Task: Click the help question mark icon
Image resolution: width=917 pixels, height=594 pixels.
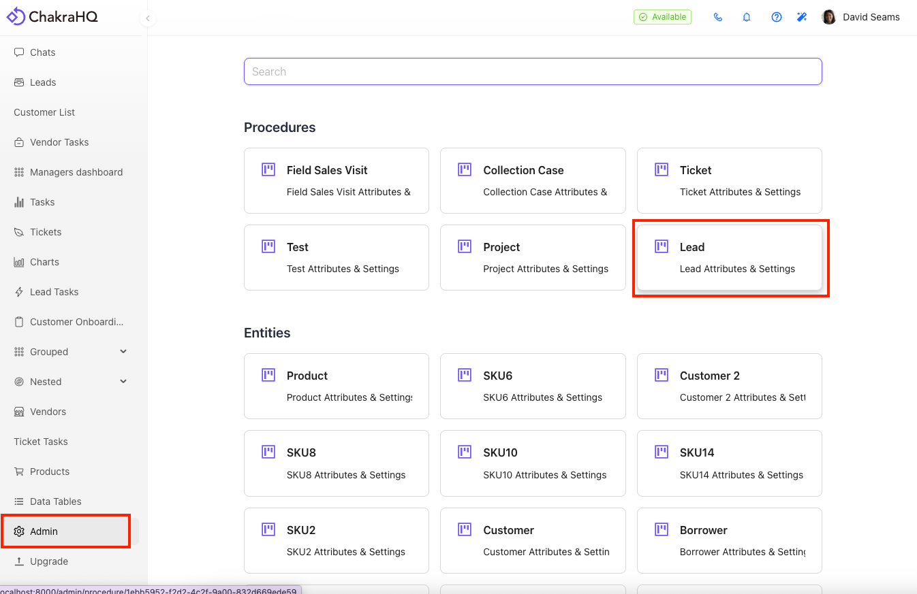Action: 776,18
